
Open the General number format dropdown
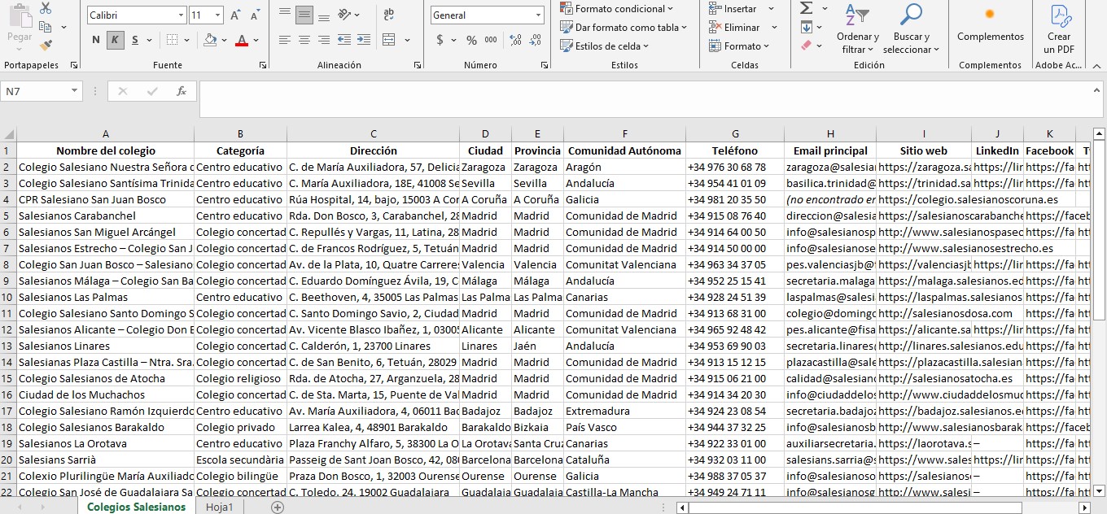pos(539,15)
